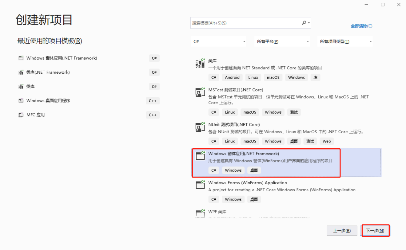
Task: Click the 测试 tag under MSTest
Action: point(294,112)
